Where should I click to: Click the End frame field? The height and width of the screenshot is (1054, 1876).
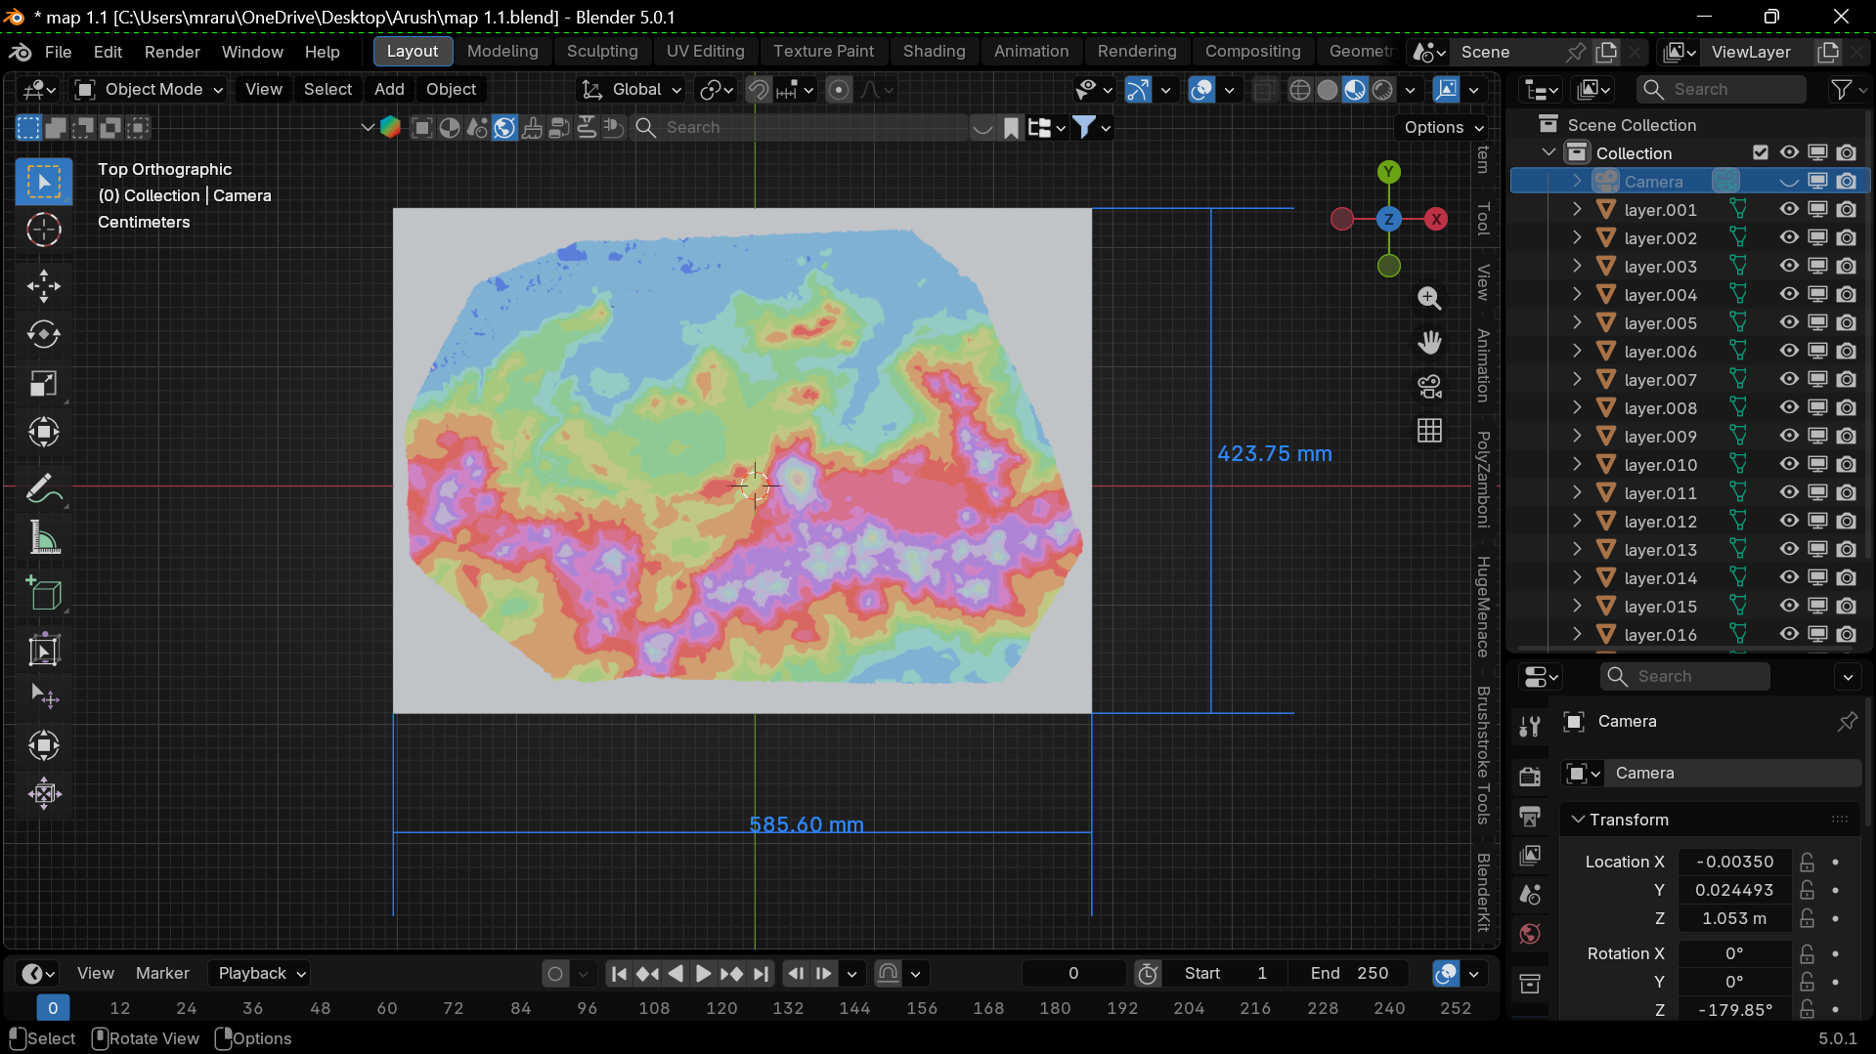(1349, 974)
